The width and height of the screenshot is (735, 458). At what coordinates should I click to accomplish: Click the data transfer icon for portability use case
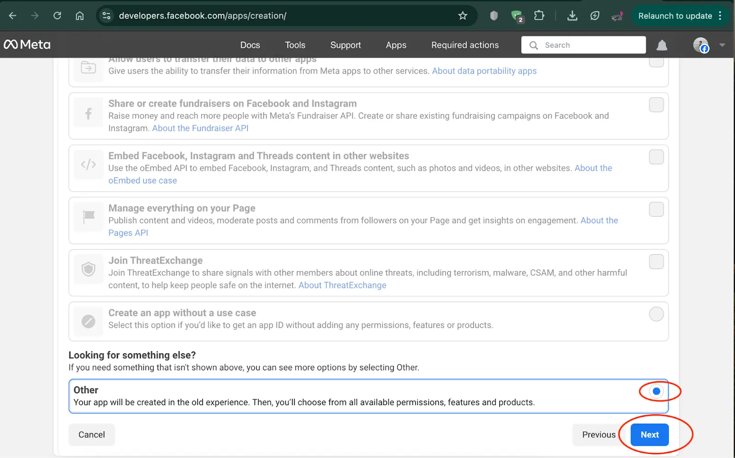88,67
